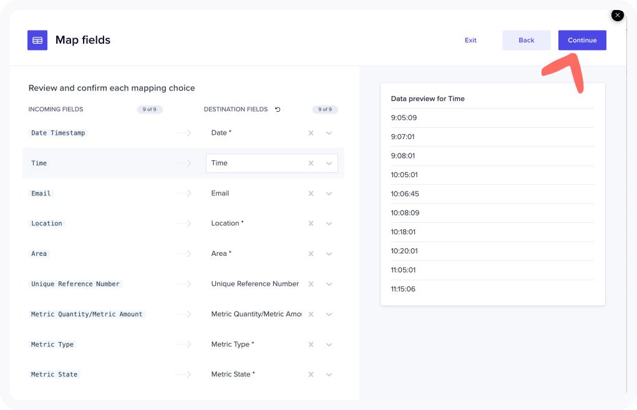Click the Map fields table icon
The width and height of the screenshot is (637, 410).
pos(37,40)
